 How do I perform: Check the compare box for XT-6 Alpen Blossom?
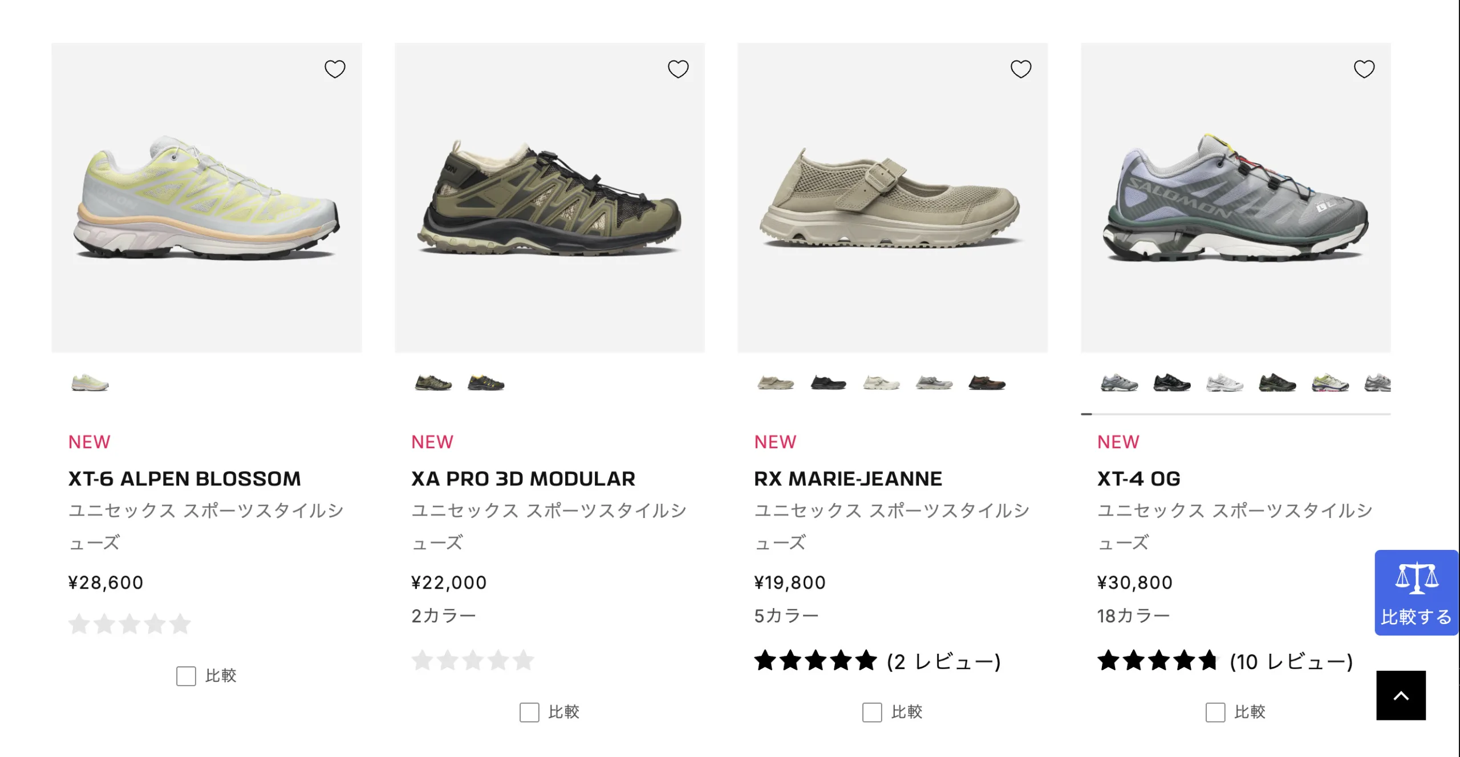click(186, 676)
